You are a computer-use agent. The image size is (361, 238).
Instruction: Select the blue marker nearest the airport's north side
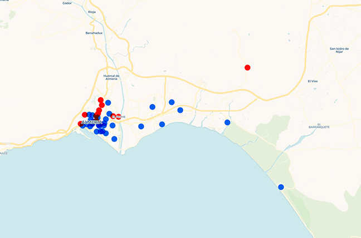click(180, 110)
